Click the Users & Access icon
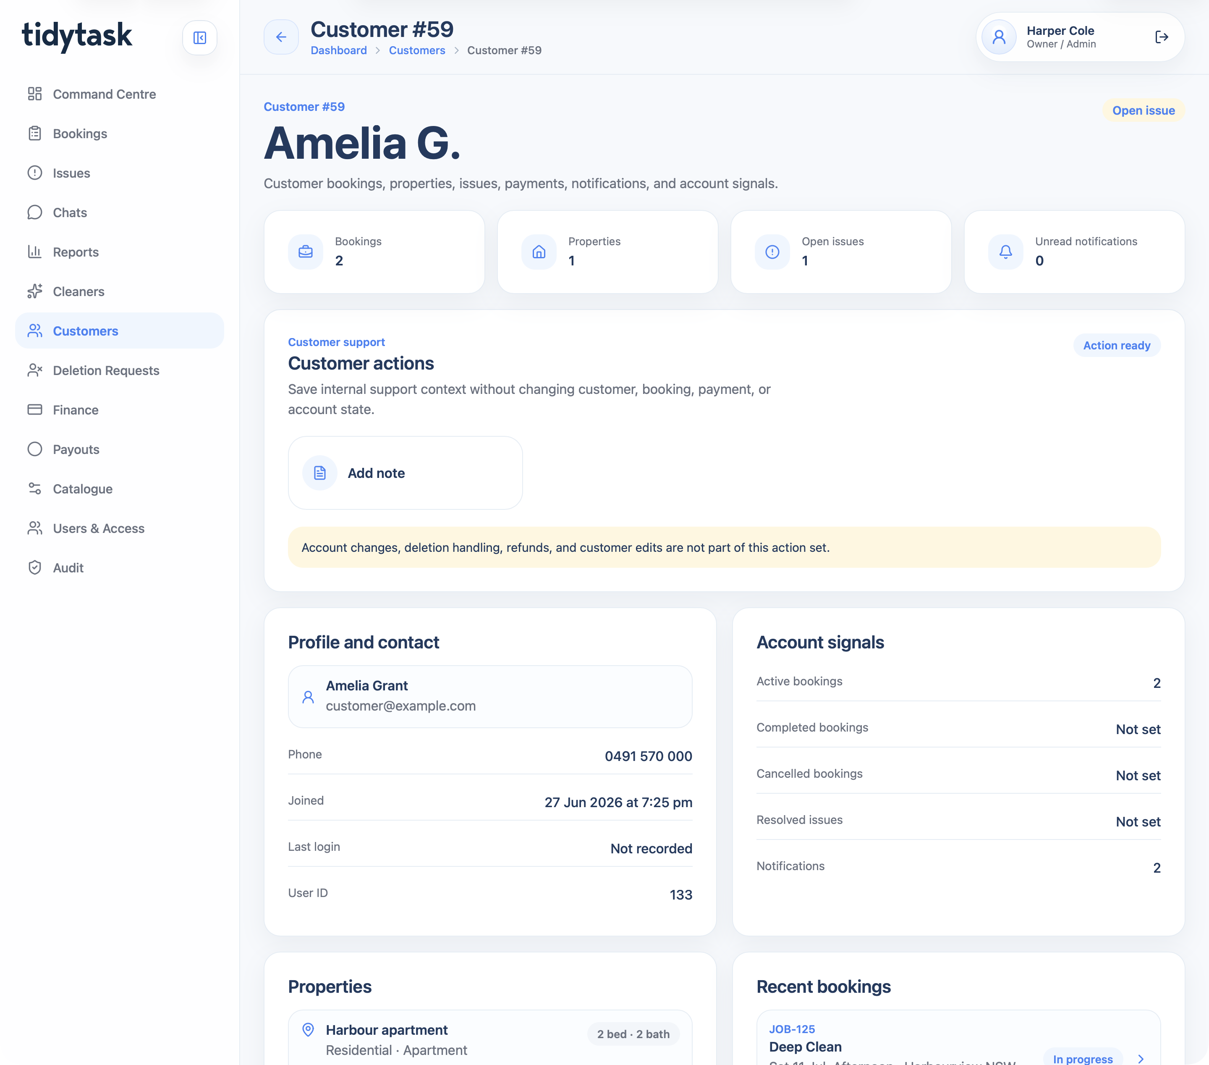 pos(35,528)
